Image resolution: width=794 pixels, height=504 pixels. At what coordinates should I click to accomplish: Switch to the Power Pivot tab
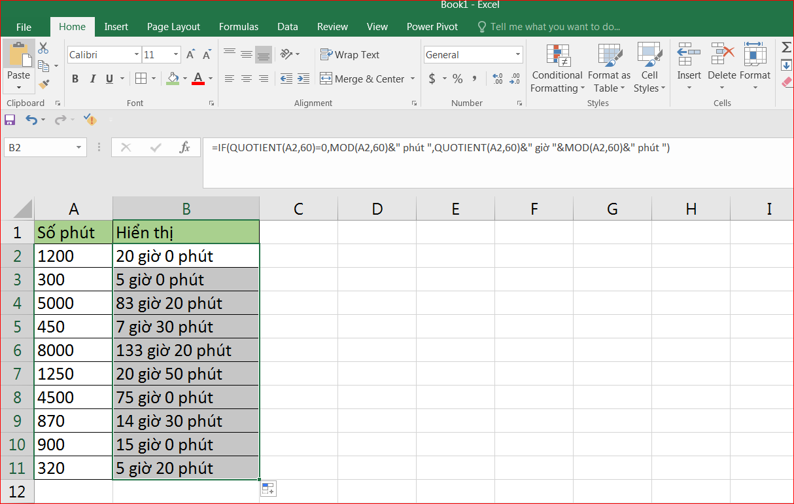tap(432, 27)
